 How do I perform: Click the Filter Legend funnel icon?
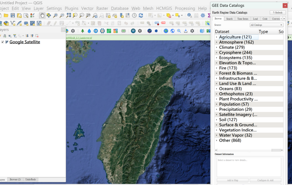(x=15, y=36)
